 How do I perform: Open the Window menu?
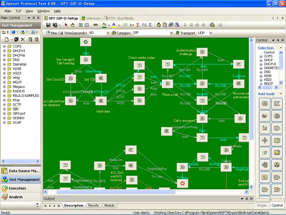tap(43, 11)
